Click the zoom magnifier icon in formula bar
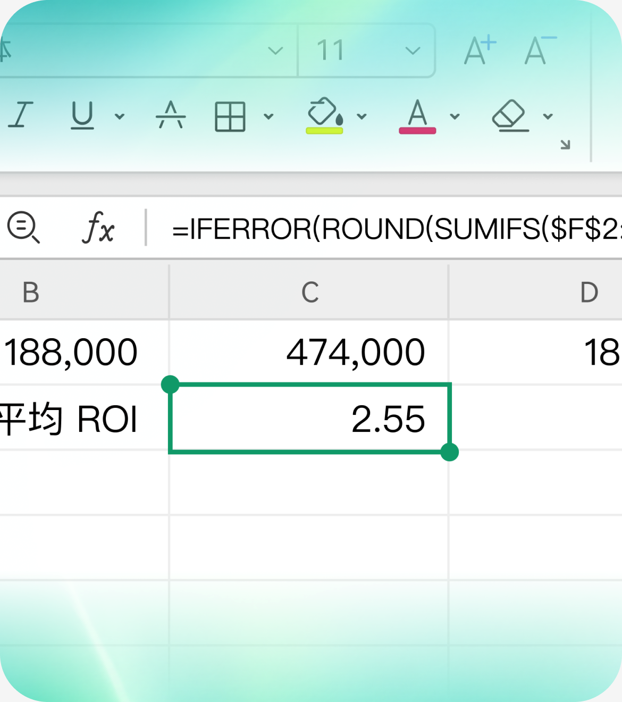Screen dimensions: 622x702 pyautogui.click(x=23, y=228)
